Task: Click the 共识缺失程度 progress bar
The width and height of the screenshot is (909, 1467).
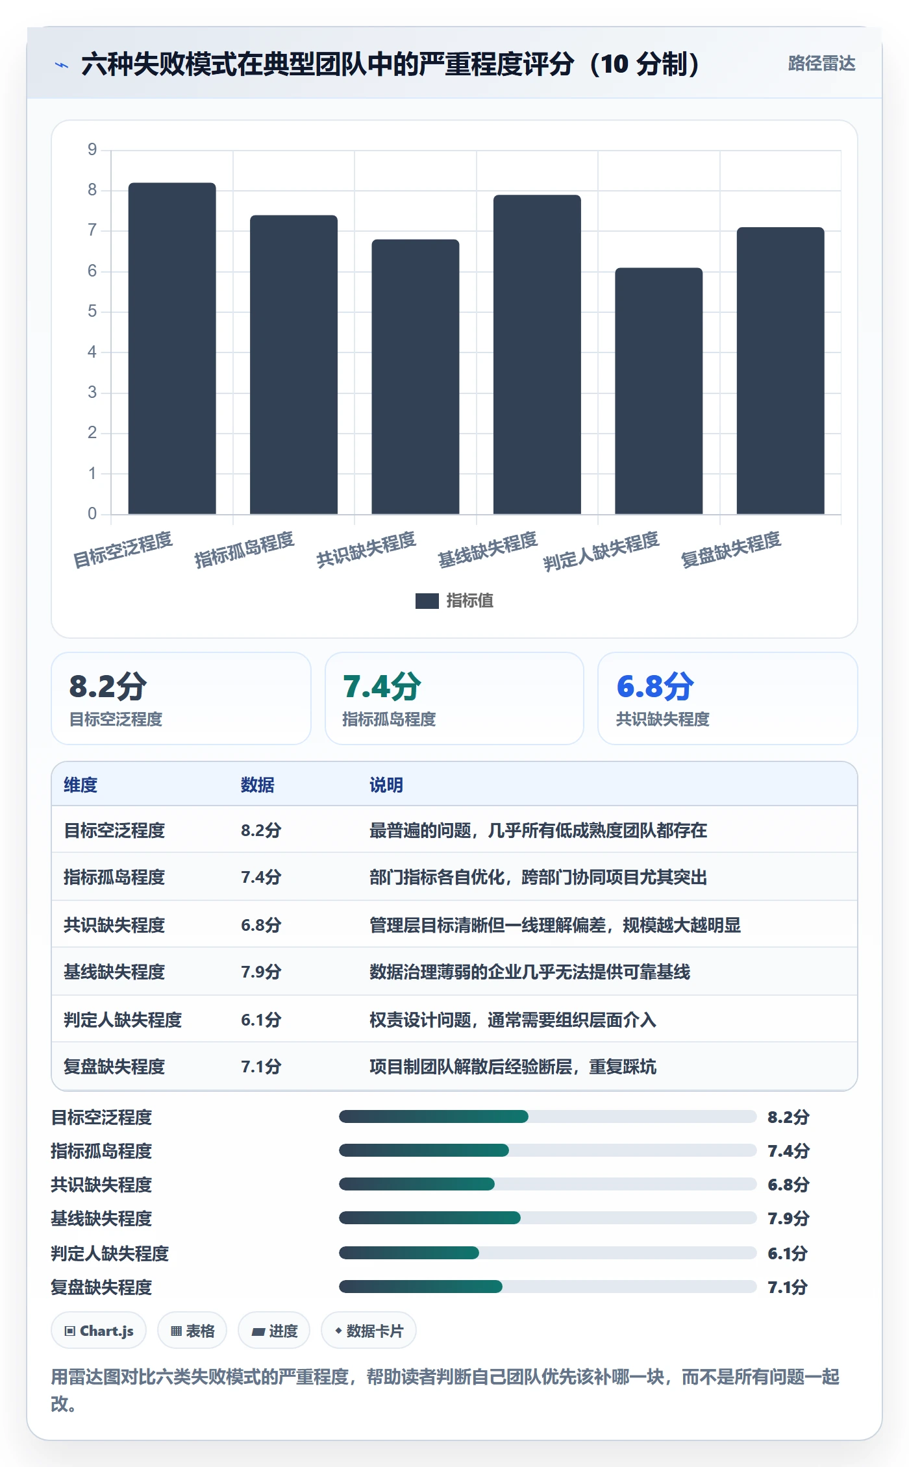Action: 547,1184
